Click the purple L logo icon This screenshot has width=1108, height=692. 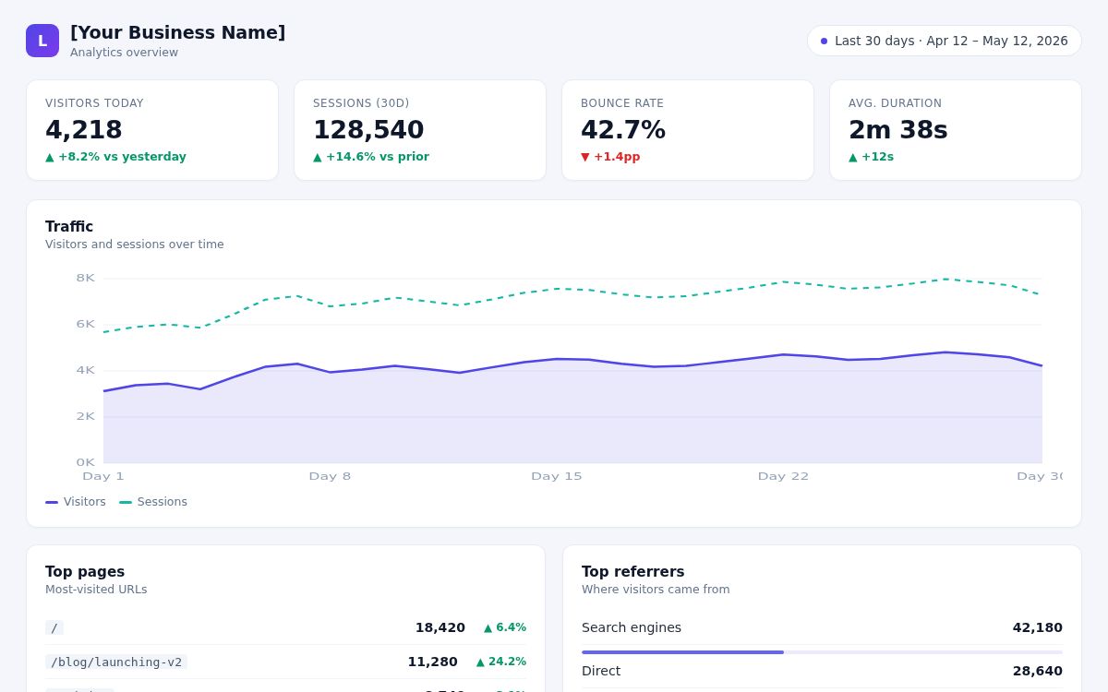[x=42, y=41]
